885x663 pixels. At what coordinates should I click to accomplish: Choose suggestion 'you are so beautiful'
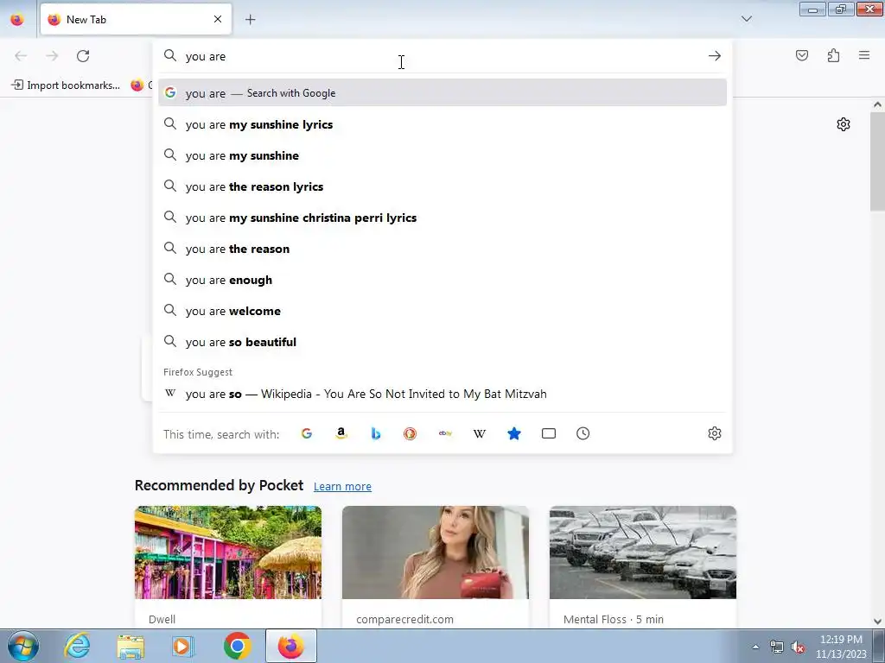[442, 342]
